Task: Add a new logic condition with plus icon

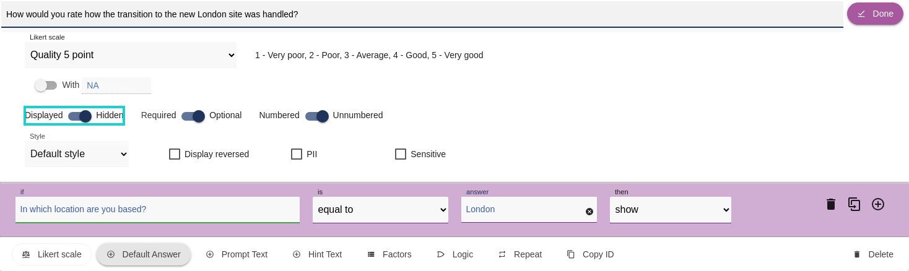Action: [878, 204]
